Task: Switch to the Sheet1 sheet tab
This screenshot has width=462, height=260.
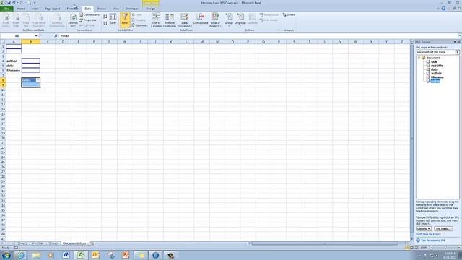Action: pyautogui.click(x=22, y=243)
